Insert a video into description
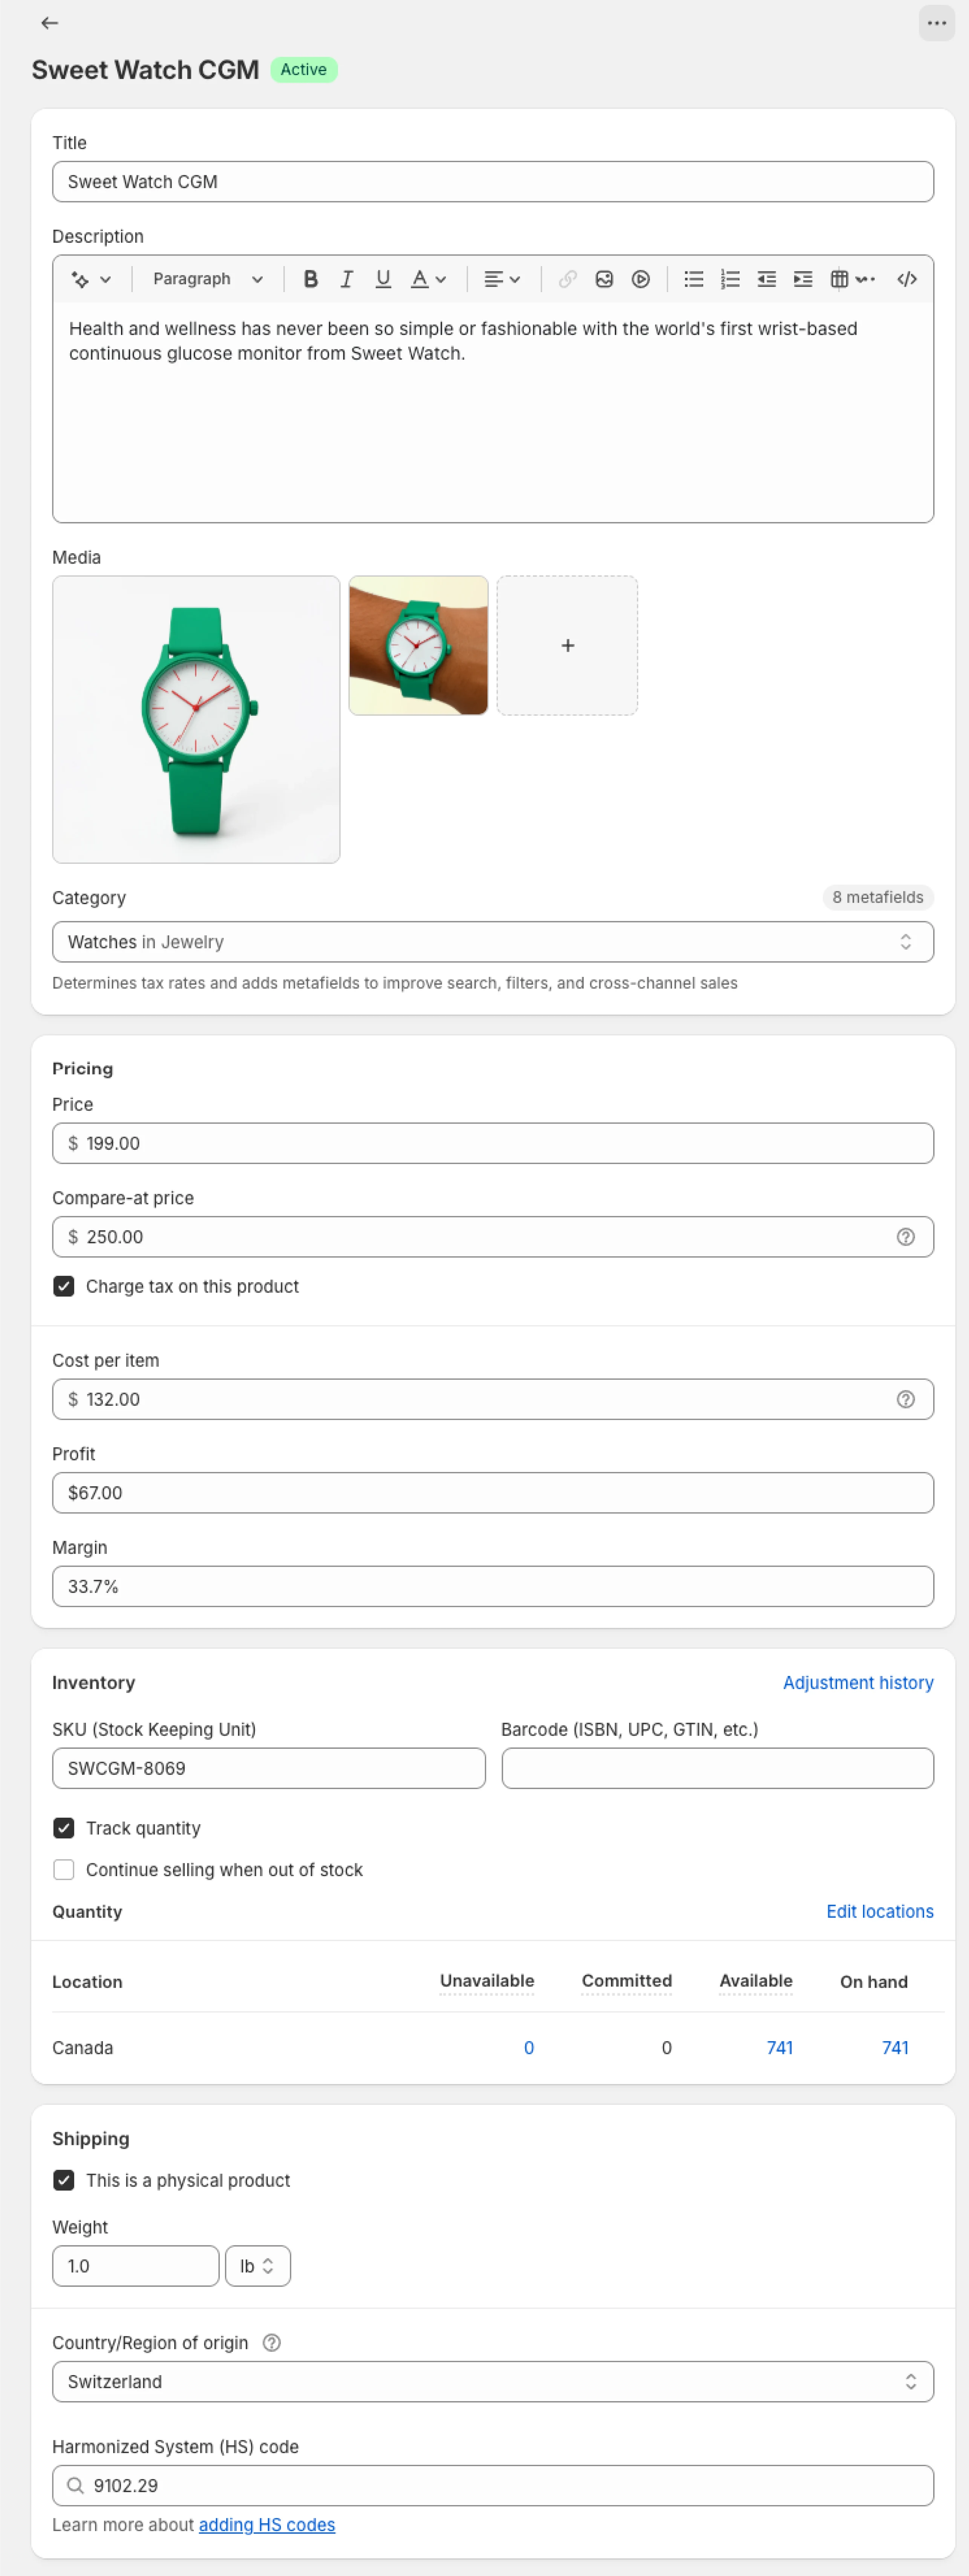This screenshot has width=969, height=2576. click(x=641, y=279)
